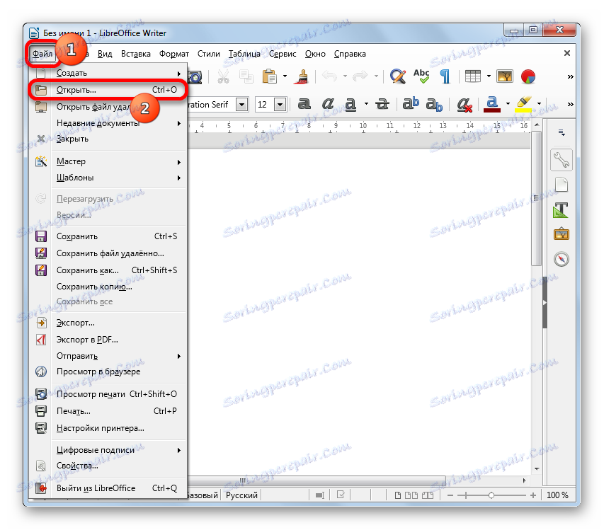Open the Undo history dropdown arrow
Viewport: 604px width, 530px height.
coord(345,76)
